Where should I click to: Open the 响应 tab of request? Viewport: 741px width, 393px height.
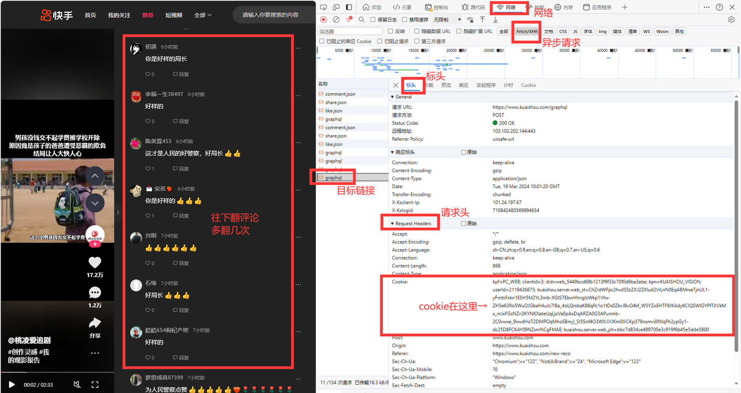(464, 85)
